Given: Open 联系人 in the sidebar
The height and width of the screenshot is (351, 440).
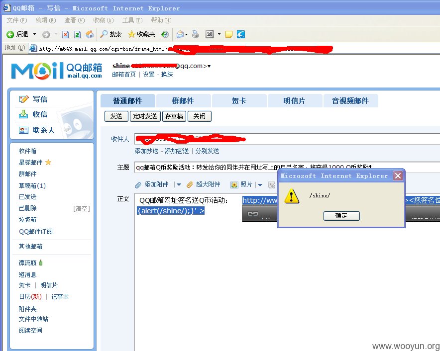Looking at the screenshot, I should coord(43,130).
